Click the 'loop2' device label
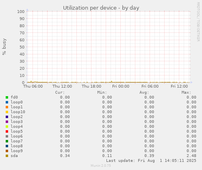Viewport: 202px width, 170px height. coord(17,117)
